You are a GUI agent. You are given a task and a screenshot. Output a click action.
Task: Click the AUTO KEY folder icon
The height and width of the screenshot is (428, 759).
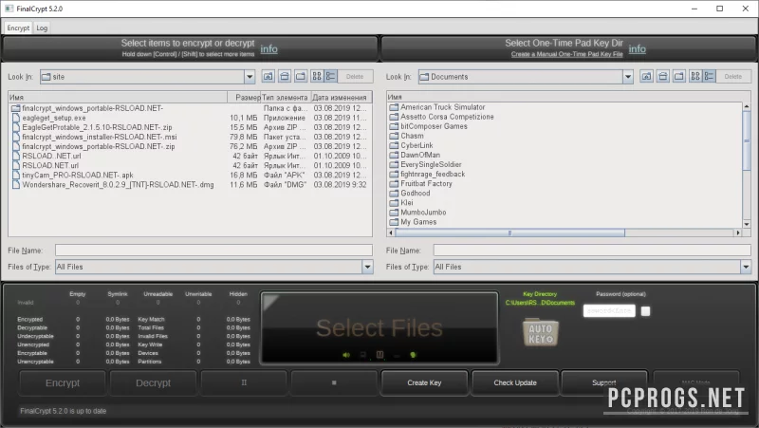(x=541, y=332)
